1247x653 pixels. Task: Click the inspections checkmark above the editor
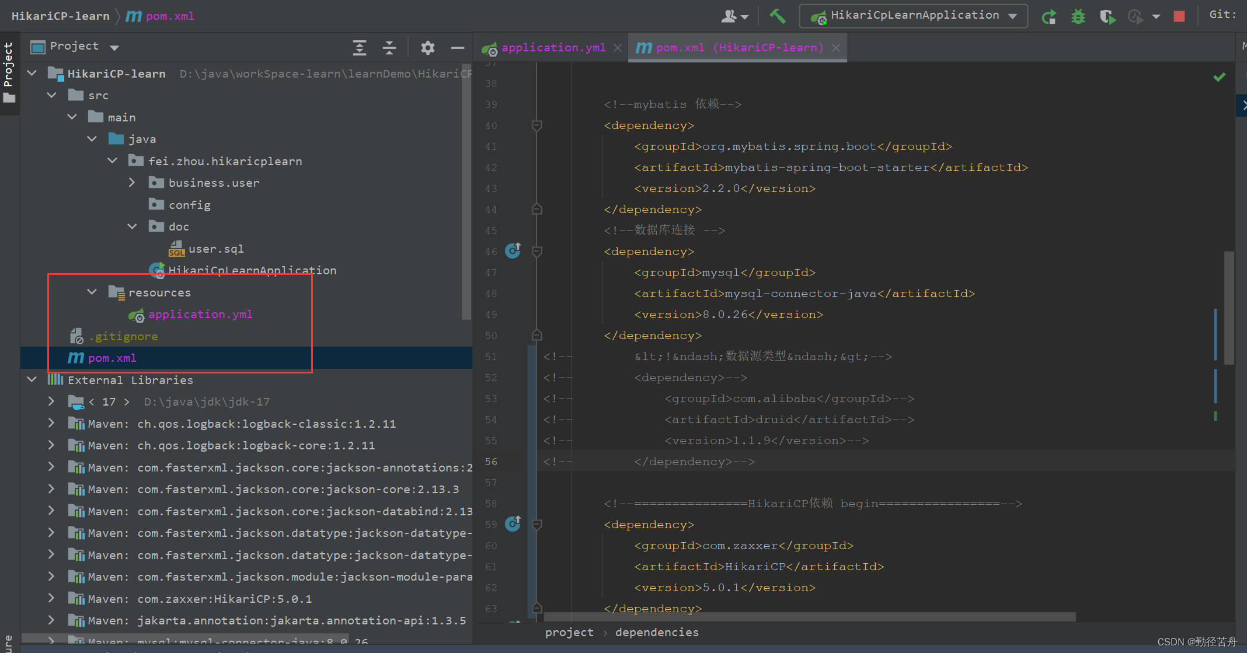1220,76
